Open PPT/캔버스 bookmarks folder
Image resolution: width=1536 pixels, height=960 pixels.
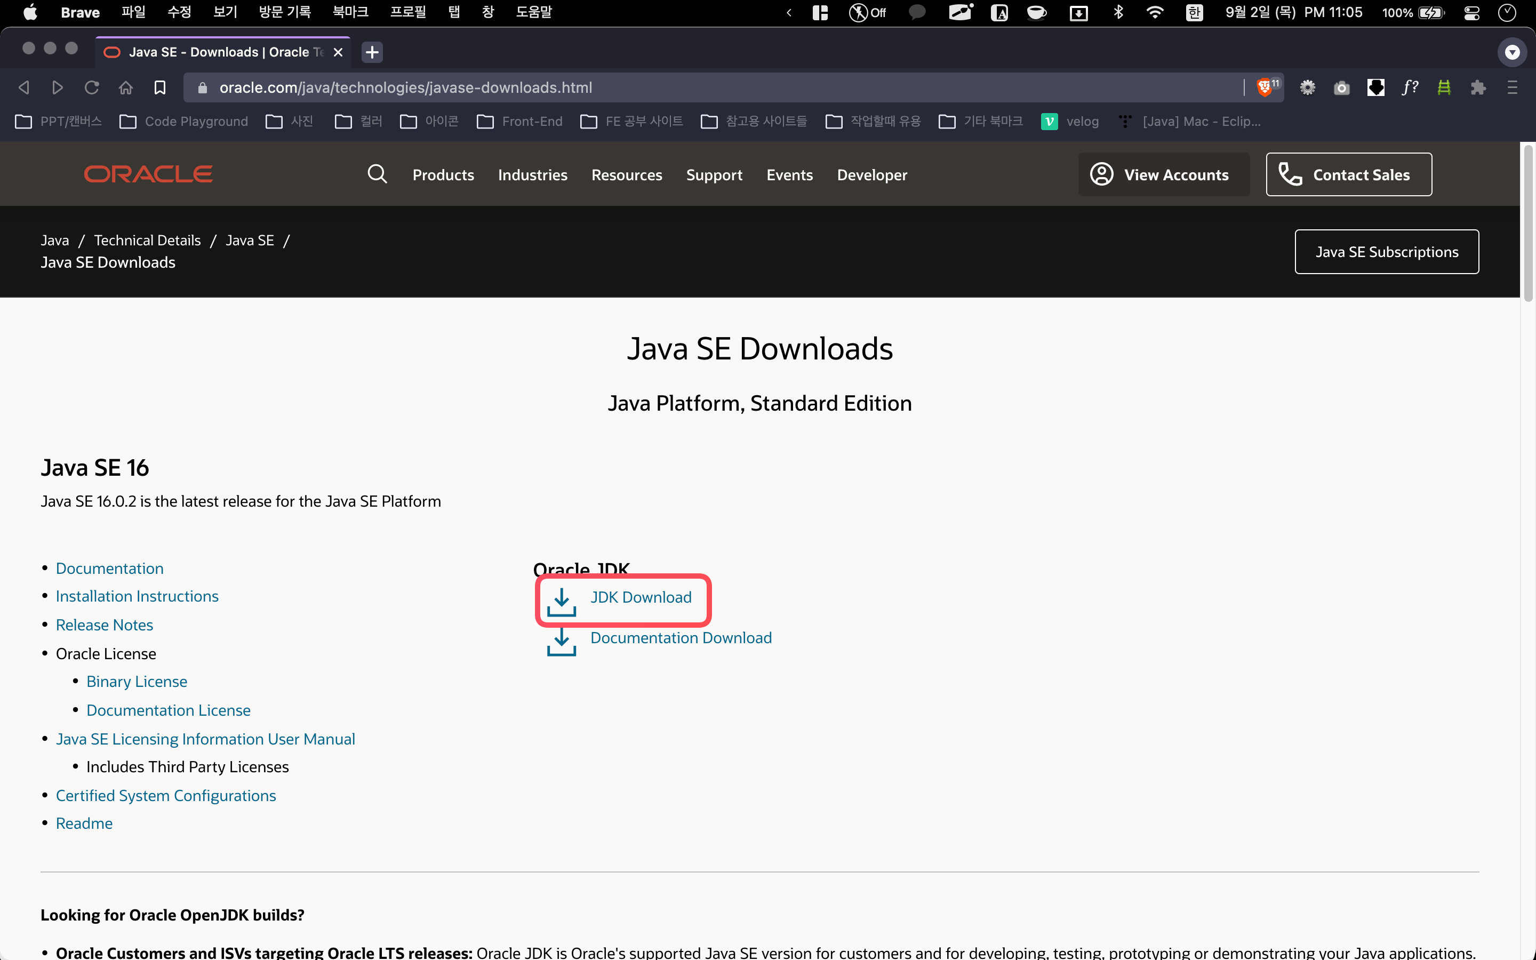[x=58, y=121]
